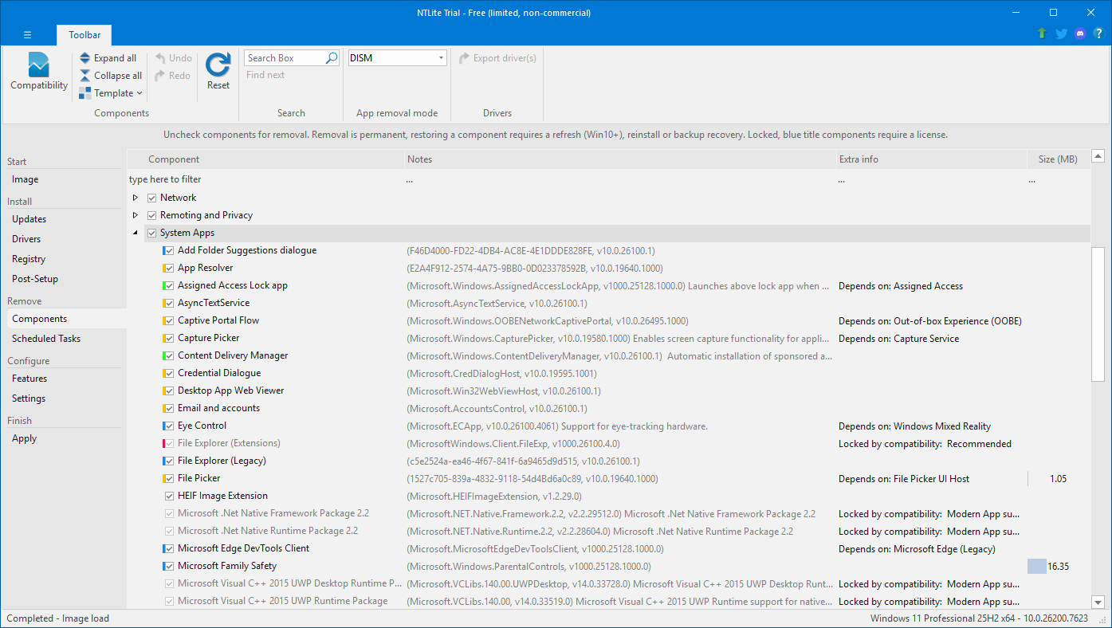Go to the Apply page
The image size is (1112, 628).
25,438
